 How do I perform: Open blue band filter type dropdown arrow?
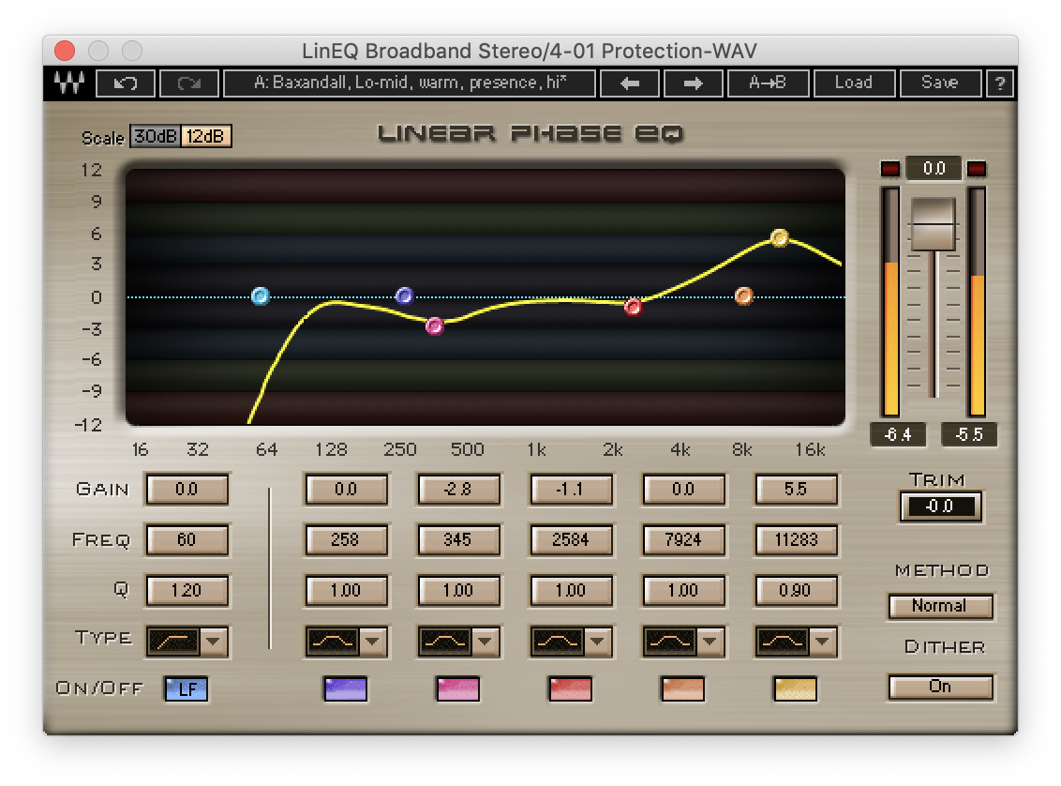coord(373,642)
